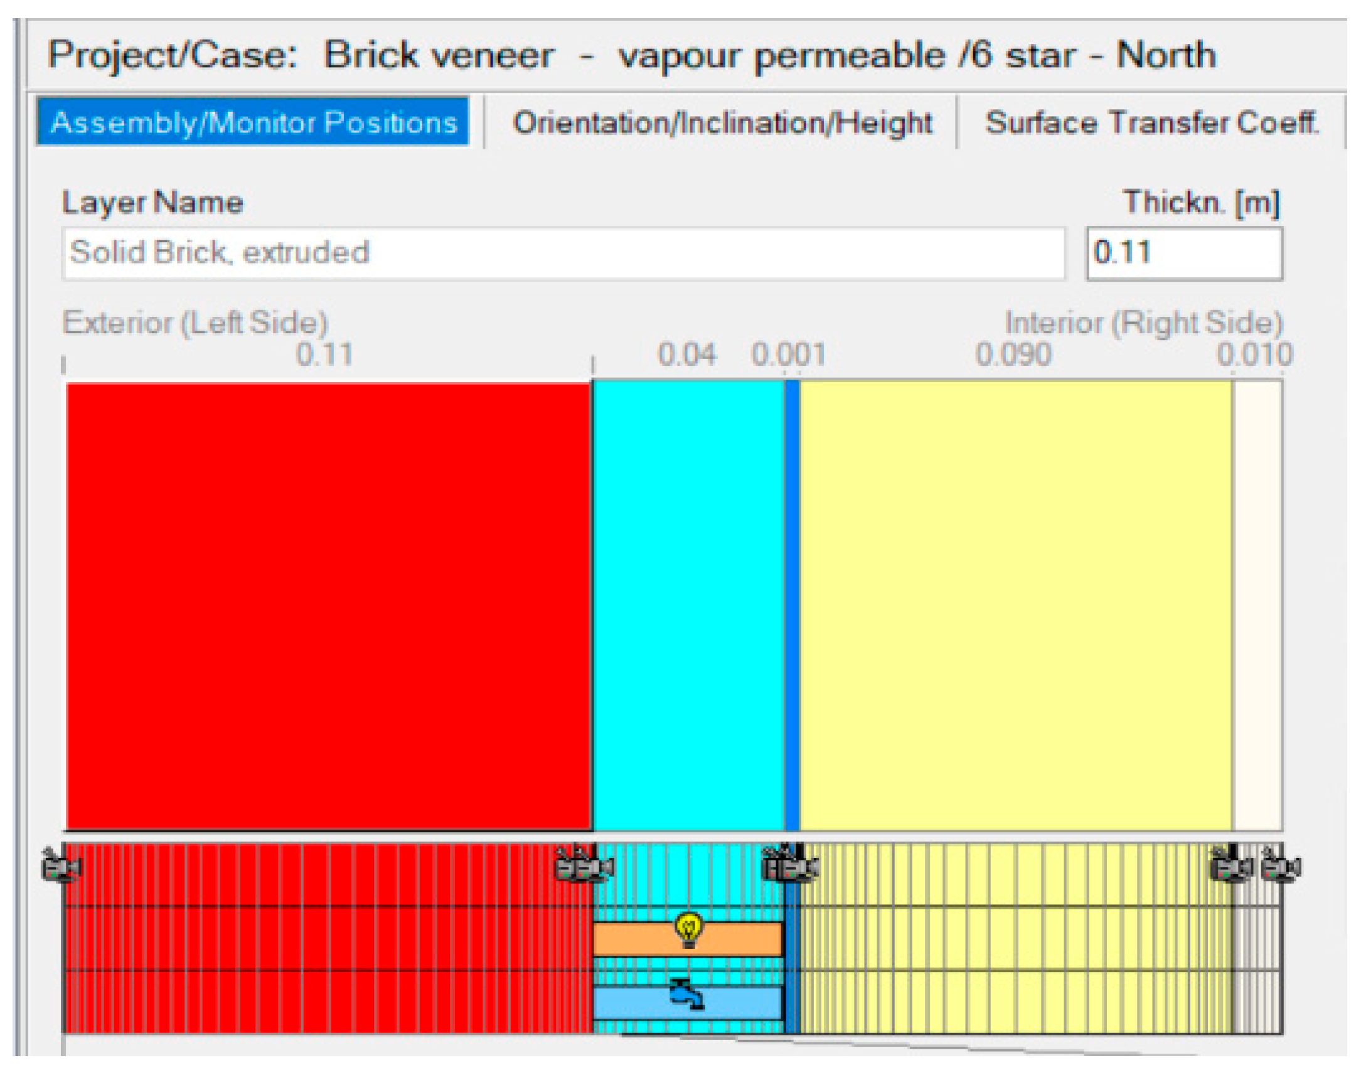
Task: Open the Assembly/Monitor Positions tab
Action: coord(253,122)
